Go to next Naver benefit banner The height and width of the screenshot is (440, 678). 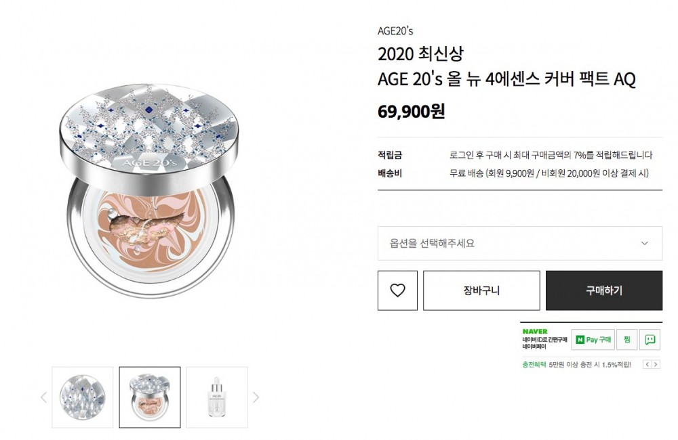pyautogui.click(x=656, y=364)
